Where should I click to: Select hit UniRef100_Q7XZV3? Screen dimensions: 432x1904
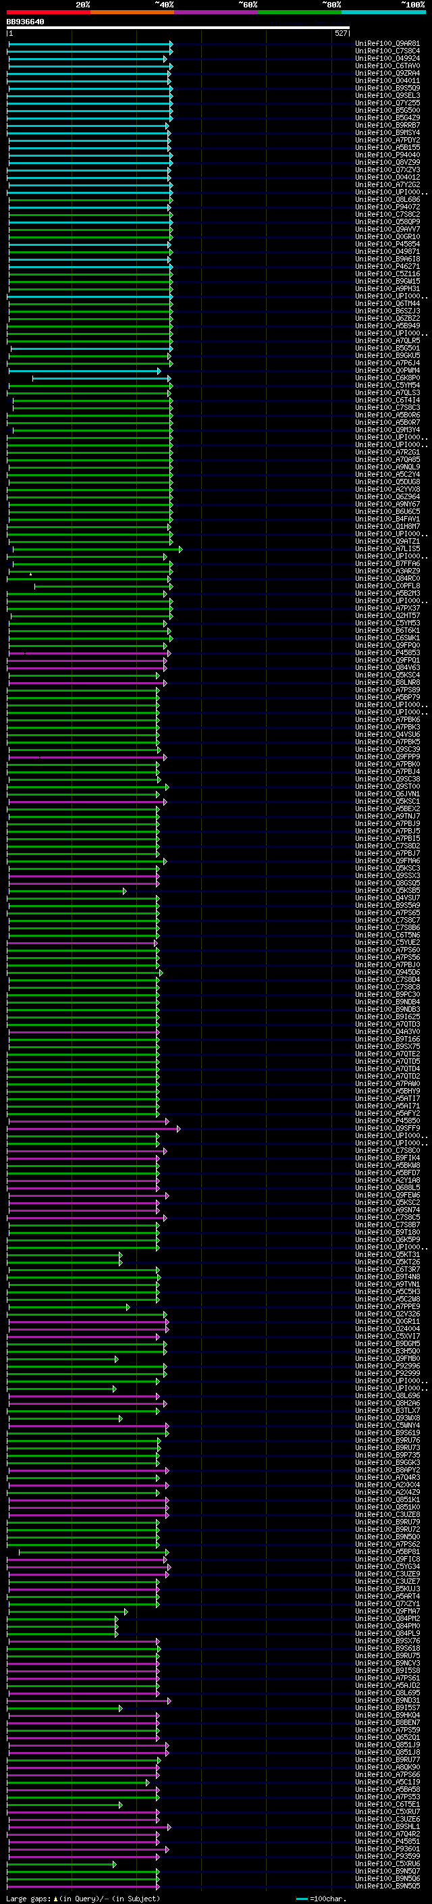387,170
